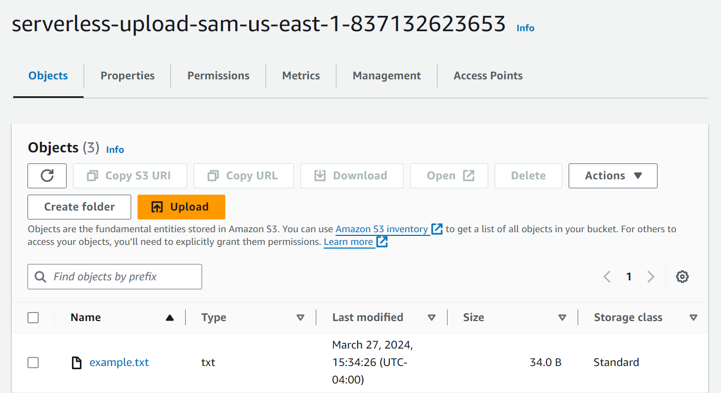Click Copy URL button

(x=244, y=176)
